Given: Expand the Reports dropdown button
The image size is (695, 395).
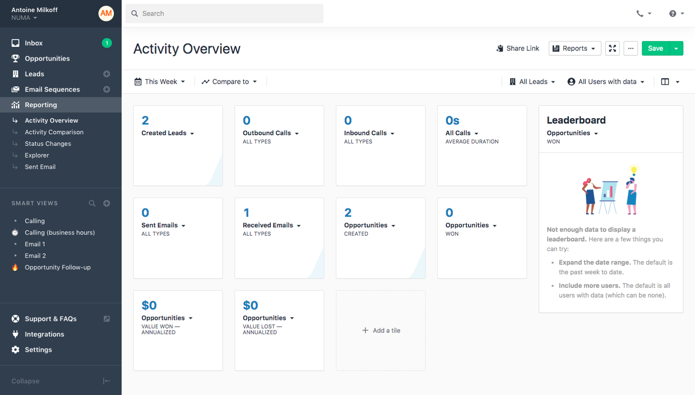Looking at the screenshot, I should [575, 48].
